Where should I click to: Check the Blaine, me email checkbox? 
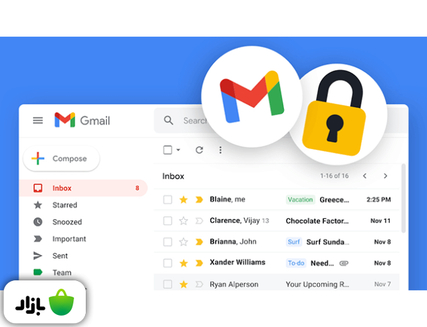168,200
